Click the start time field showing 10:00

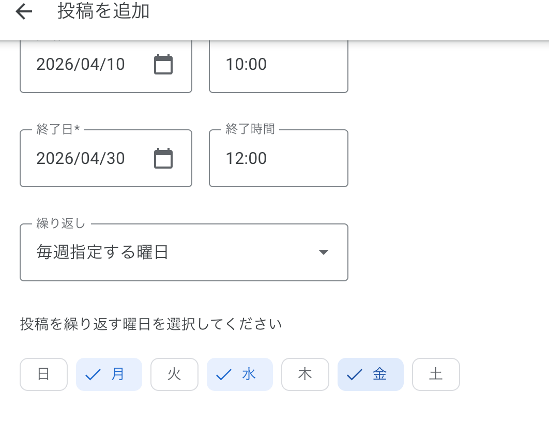[x=278, y=64]
